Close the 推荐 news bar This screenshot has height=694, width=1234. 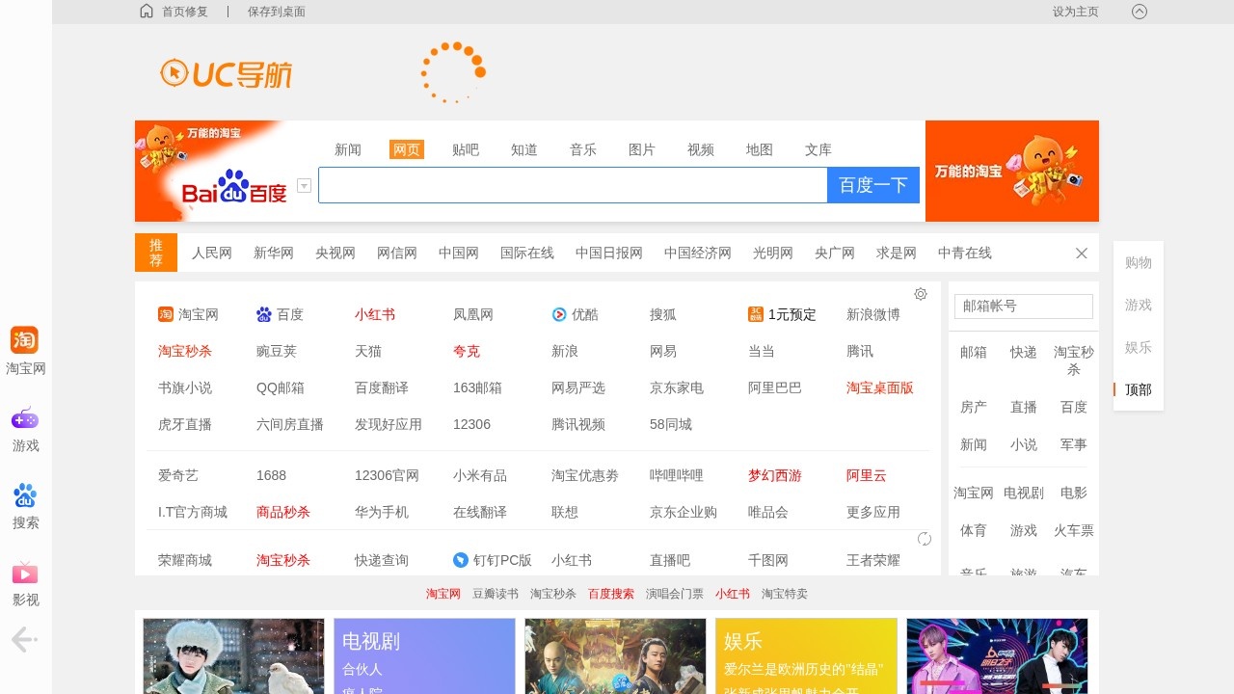point(1082,254)
